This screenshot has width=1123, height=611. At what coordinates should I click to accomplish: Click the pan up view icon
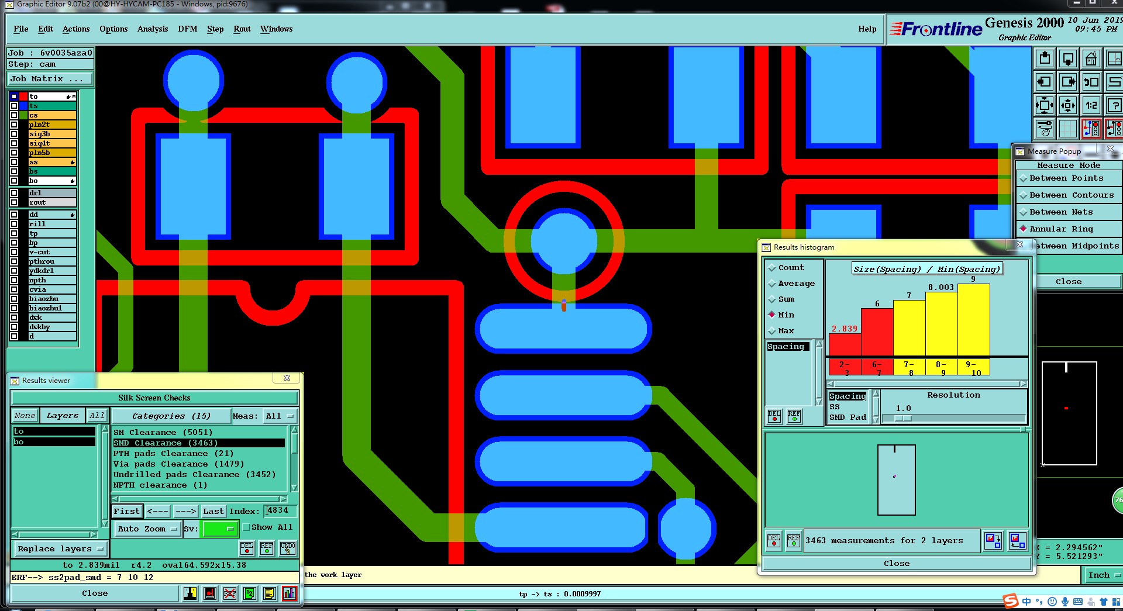click(x=1045, y=58)
